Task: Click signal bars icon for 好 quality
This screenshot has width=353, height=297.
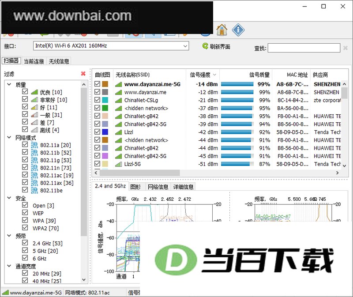Action: click(x=34, y=107)
